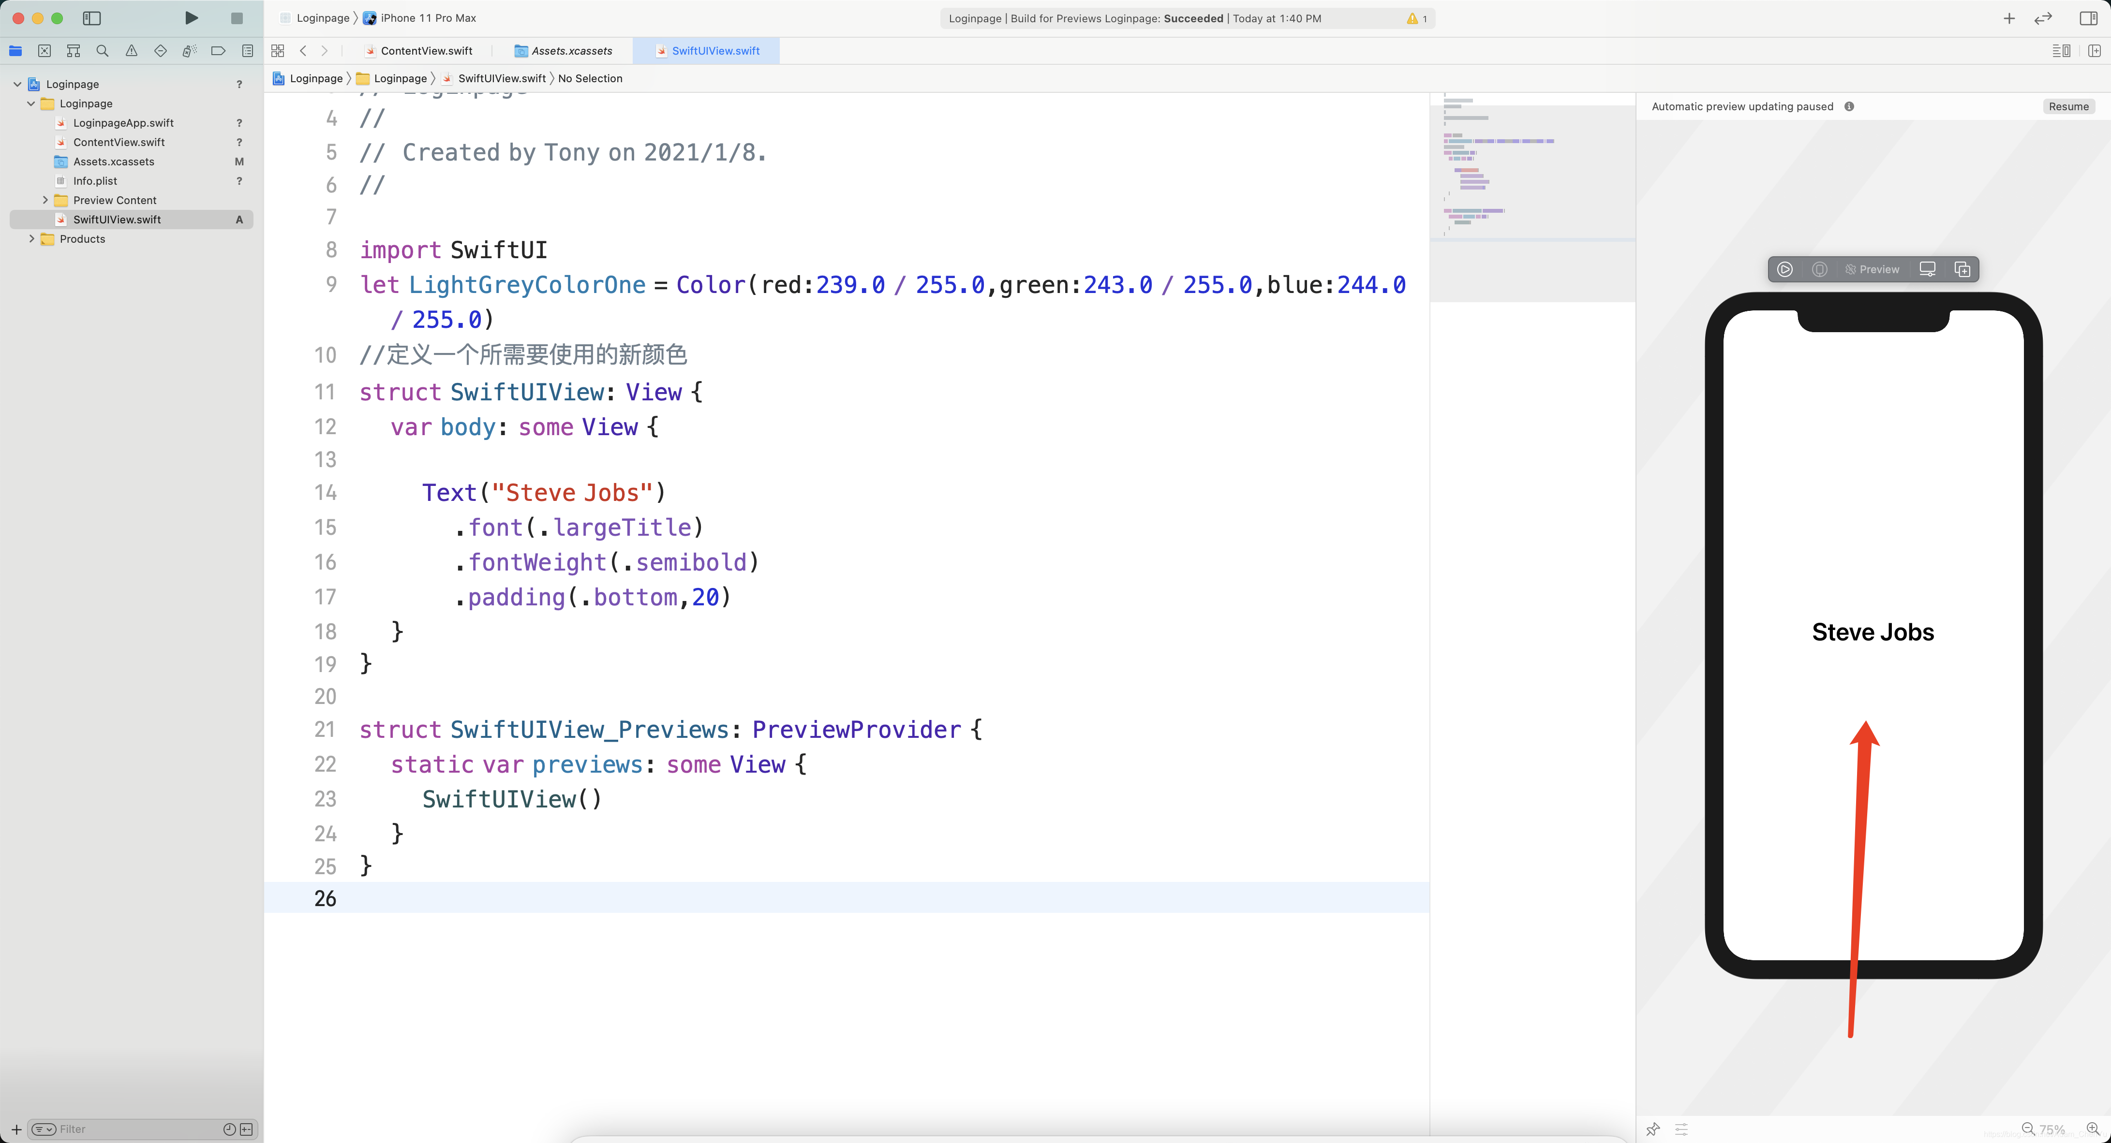This screenshot has width=2111, height=1143.
Task: Click the duplicate preview icon
Action: (x=1962, y=270)
